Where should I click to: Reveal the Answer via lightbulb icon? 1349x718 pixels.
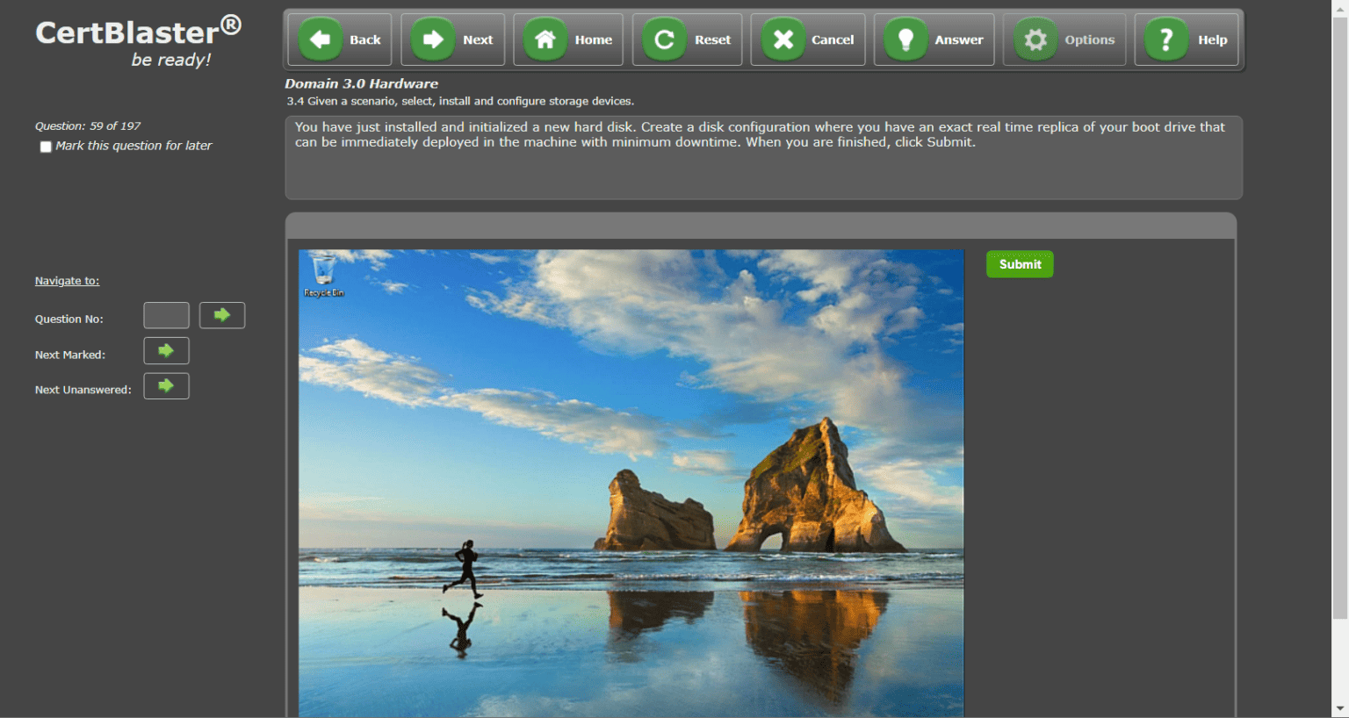tap(906, 39)
